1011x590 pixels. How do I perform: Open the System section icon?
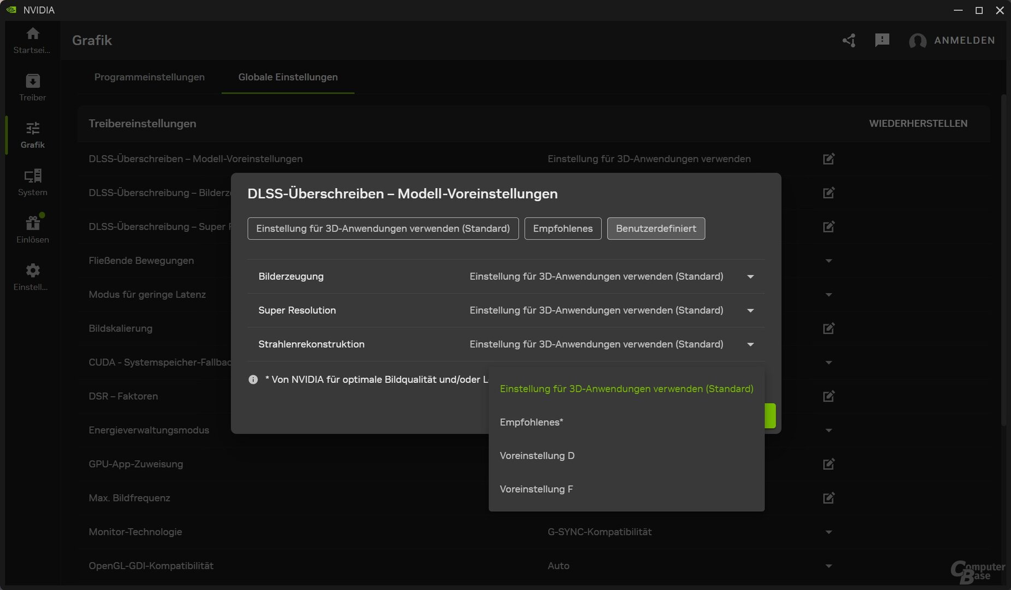coord(33,175)
